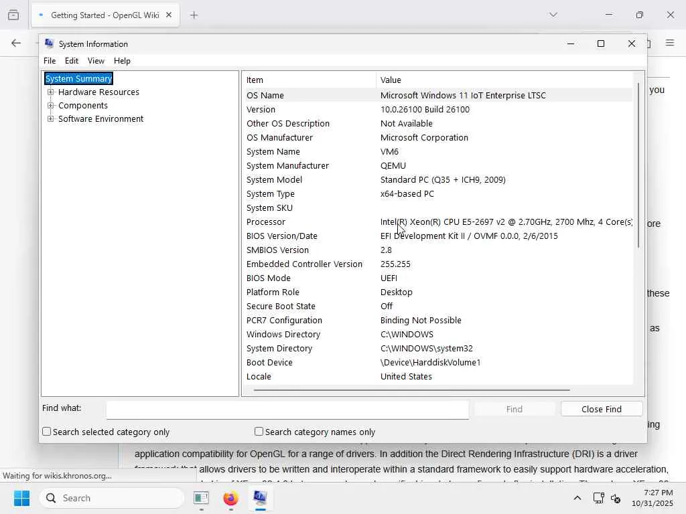
Task: Click the network tray icon
Action: [598, 498]
